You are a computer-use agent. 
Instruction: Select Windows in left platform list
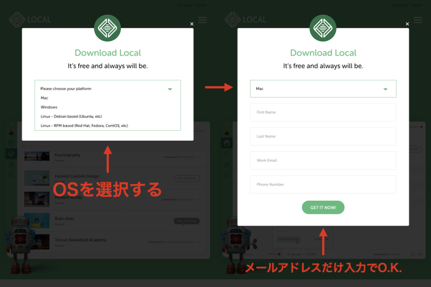[x=49, y=108]
